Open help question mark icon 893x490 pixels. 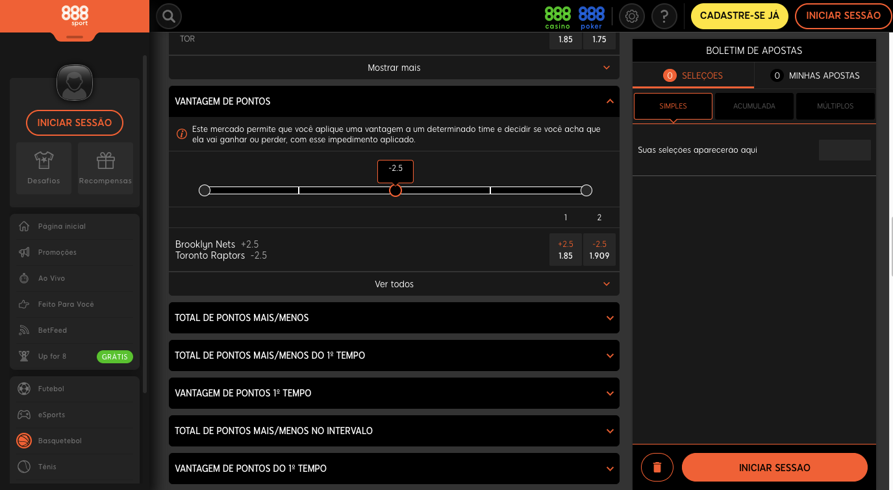click(664, 16)
